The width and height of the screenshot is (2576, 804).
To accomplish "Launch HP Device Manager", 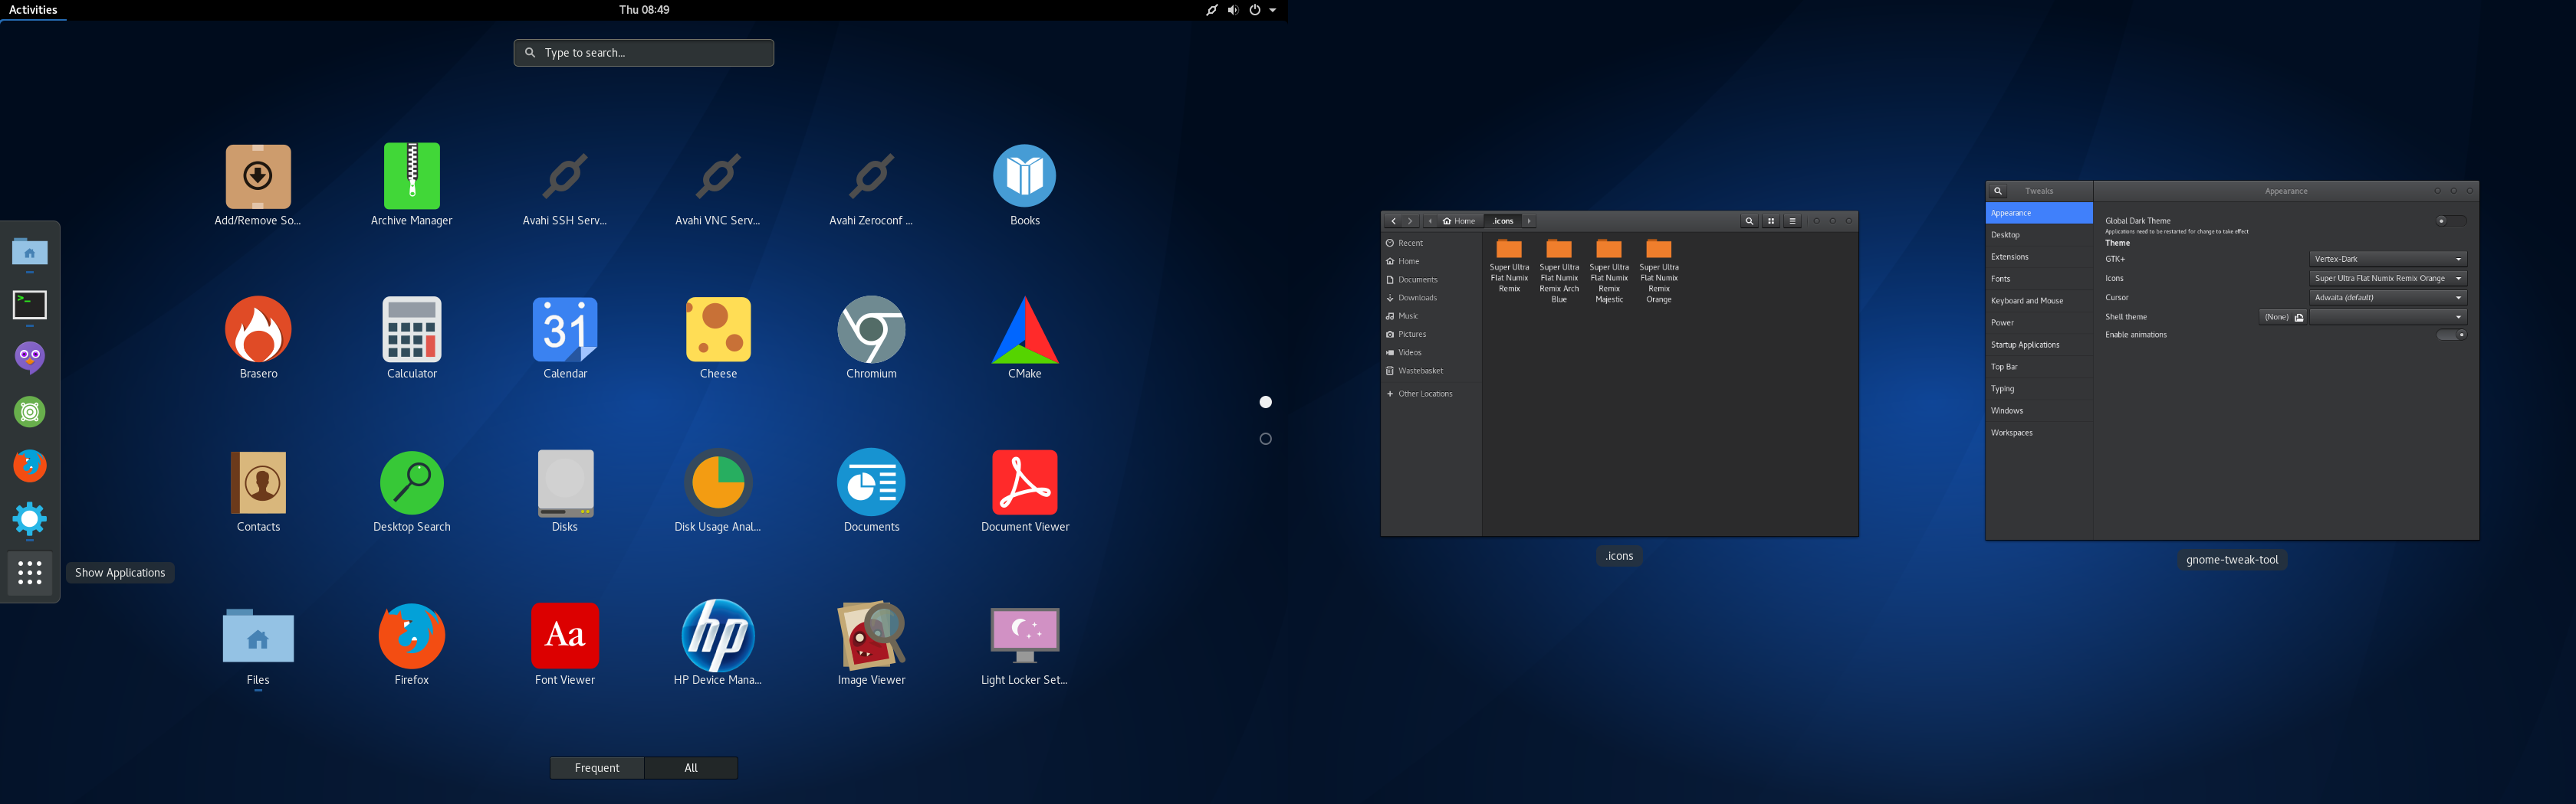I will (x=717, y=643).
